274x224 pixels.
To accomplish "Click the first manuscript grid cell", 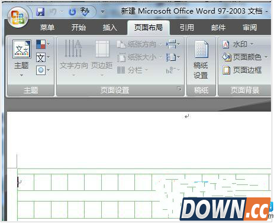I will [25, 182].
